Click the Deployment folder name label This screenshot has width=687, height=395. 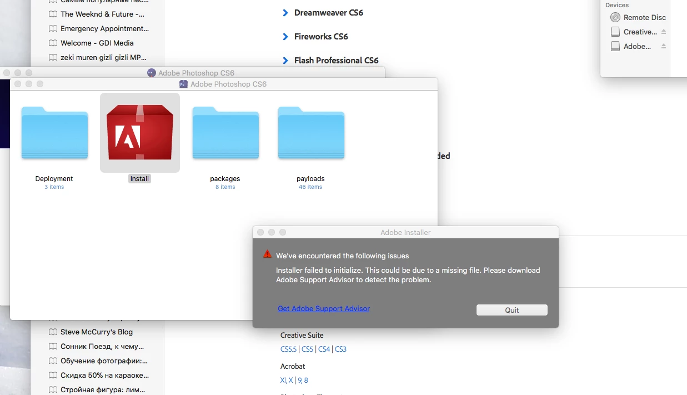[x=54, y=179]
